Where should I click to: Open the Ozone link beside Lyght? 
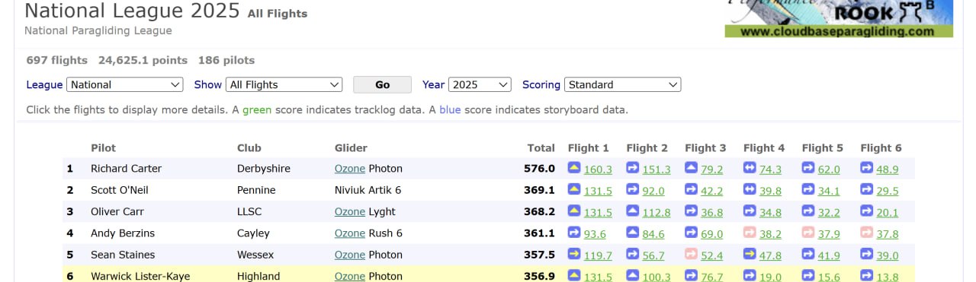[350, 212]
